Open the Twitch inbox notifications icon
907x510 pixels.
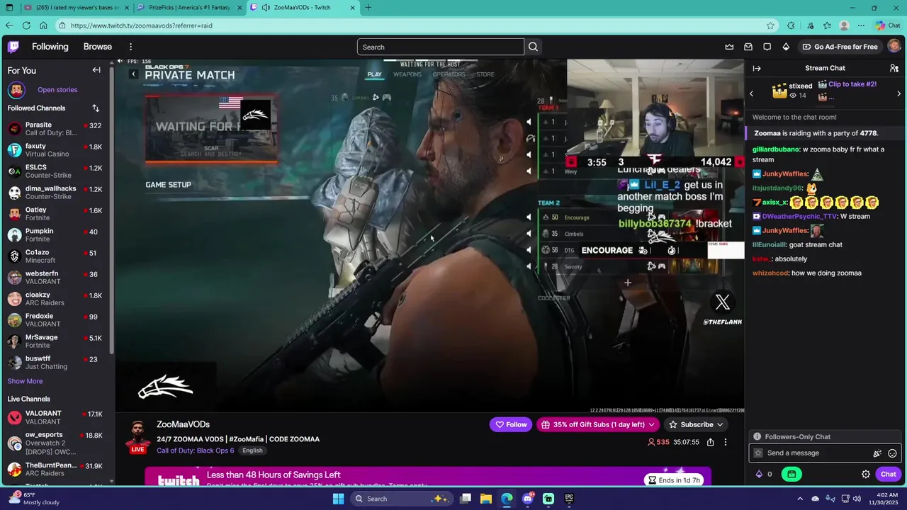[748, 47]
